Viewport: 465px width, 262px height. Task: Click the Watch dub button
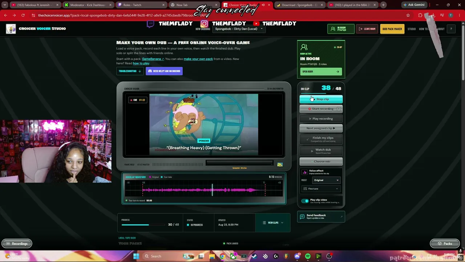[x=321, y=150]
